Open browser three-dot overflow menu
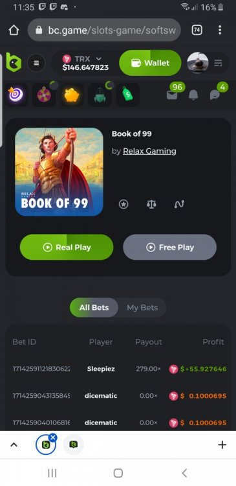This screenshot has height=486, width=236. pos(220,30)
